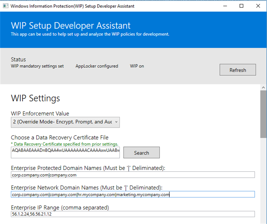The height and width of the screenshot is (224, 267).
Task: Click the WIP mandatory settings set status
Action: click(x=37, y=66)
